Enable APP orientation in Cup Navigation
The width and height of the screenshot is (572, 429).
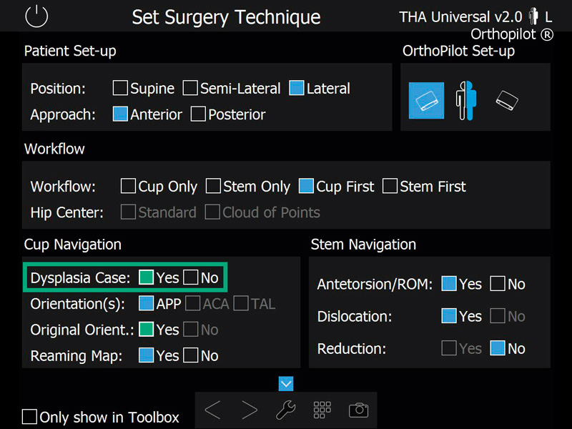pos(146,303)
